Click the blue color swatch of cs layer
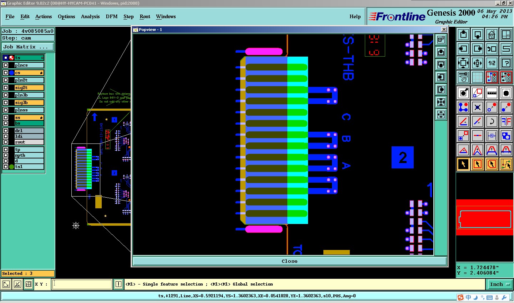The height and width of the screenshot is (303, 514). pos(11,73)
